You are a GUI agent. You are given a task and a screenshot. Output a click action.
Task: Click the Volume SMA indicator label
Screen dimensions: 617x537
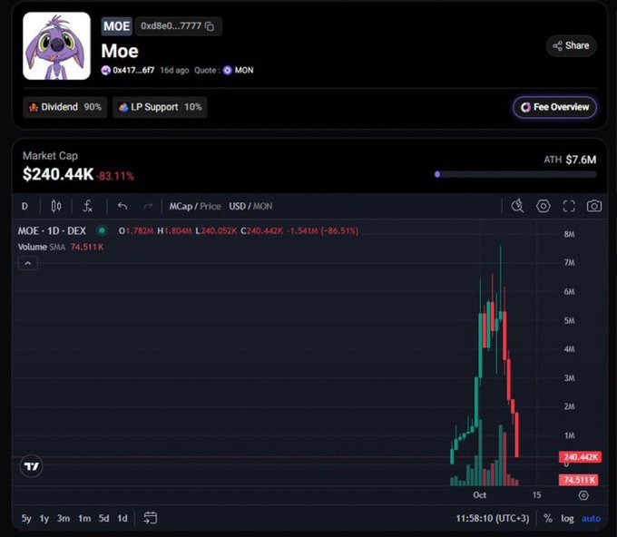[x=42, y=247]
